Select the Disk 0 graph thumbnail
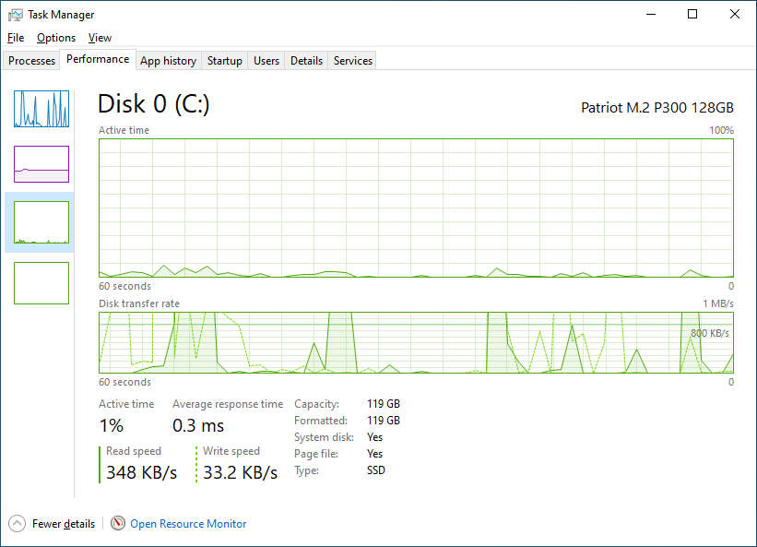757x547 pixels. pyautogui.click(x=41, y=222)
